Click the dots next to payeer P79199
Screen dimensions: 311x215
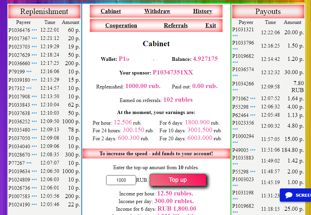point(29,71)
